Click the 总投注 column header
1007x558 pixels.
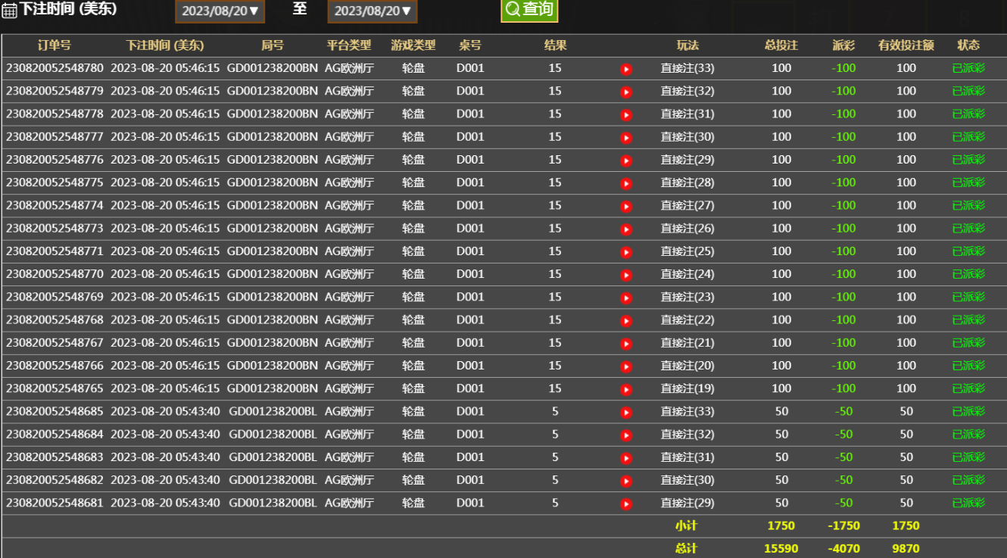coord(781,45)
